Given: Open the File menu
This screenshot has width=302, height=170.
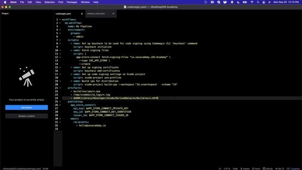Looking at the screenshot, I should [22, 2].
